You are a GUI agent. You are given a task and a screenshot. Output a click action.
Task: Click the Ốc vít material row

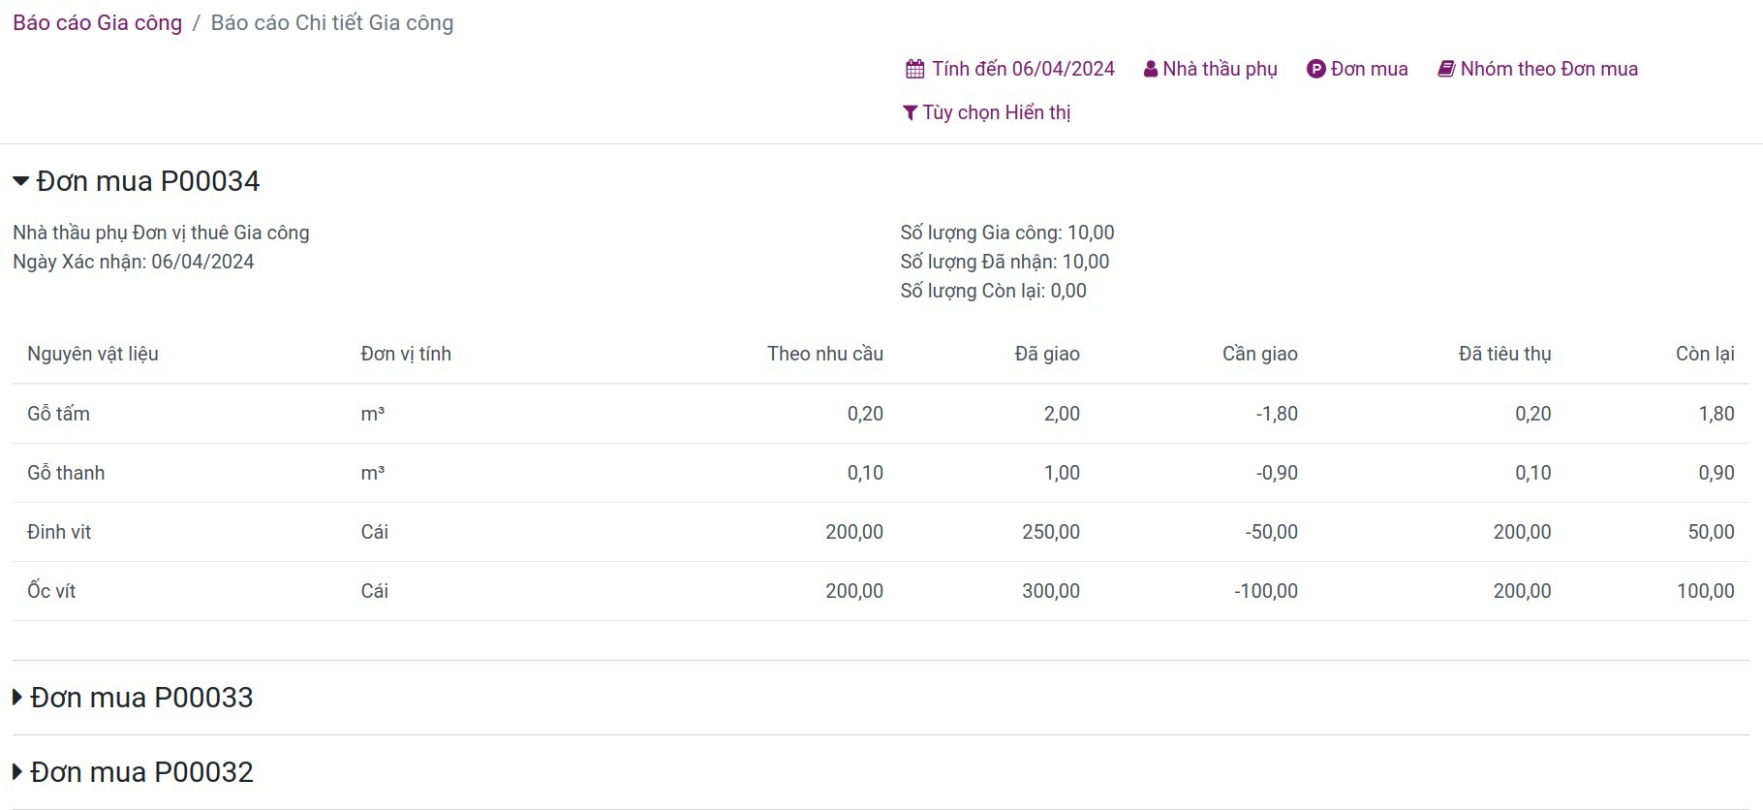pyautogui.click(x=51, y=591)
